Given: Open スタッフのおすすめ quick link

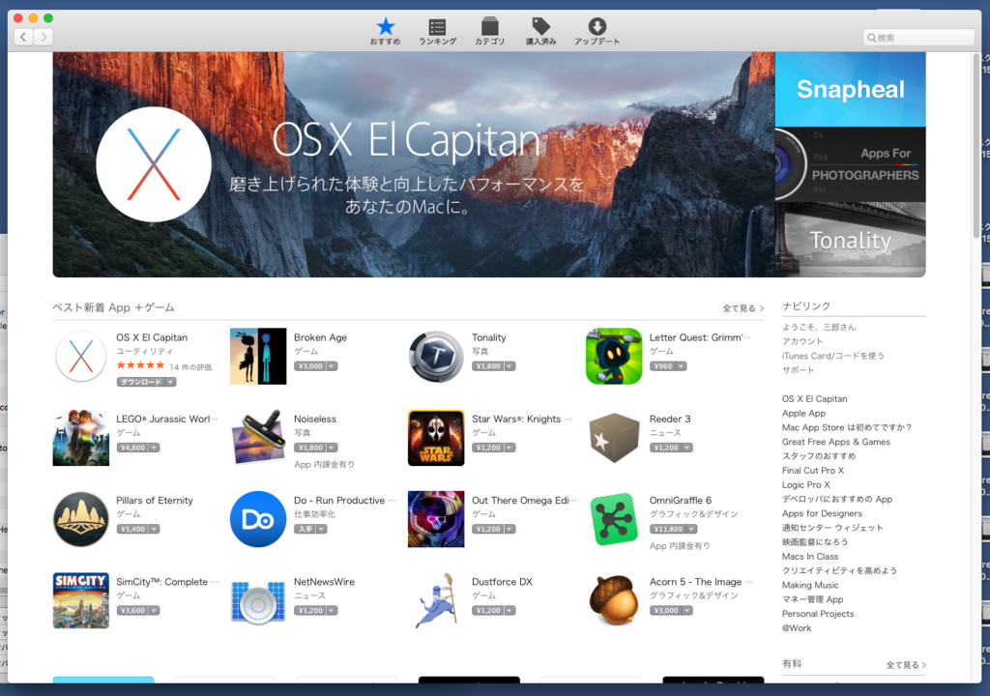Looking at the screenshot, I should point(819,456).
